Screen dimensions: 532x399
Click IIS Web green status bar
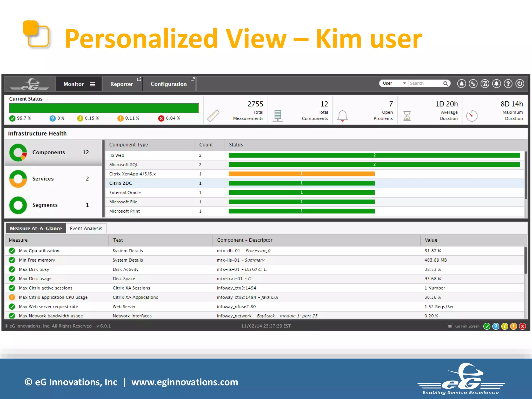coord(374,155)
